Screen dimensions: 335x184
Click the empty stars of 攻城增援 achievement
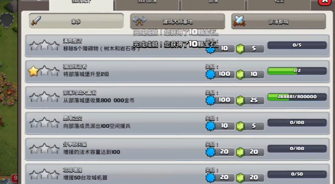[44, 174]
